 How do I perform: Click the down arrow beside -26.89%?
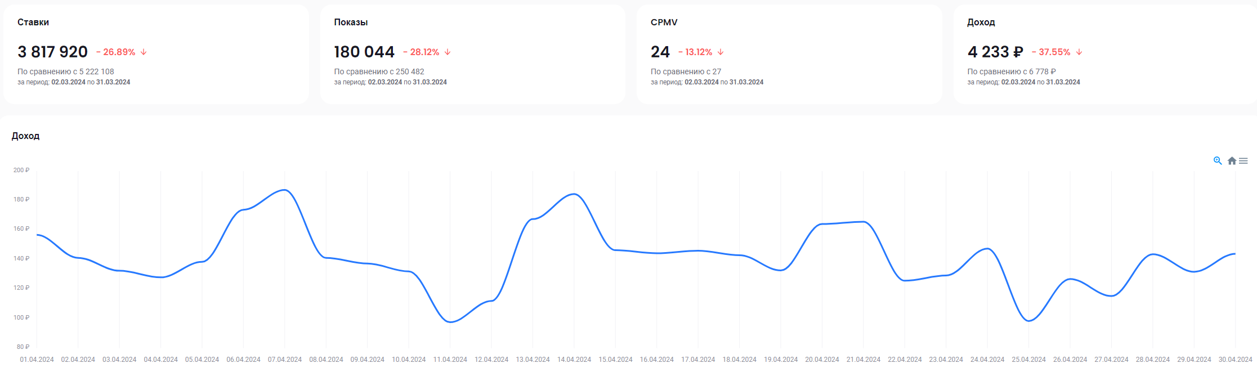point(144,52)
